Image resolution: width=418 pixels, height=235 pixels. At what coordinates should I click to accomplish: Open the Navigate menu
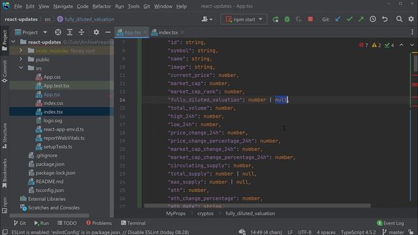tap(63, 6)
